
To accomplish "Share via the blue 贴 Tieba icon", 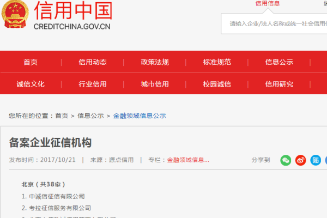I will 316,160.
